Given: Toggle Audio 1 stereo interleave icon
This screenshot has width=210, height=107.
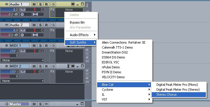Looking at the screenshot, I should (35, 14).
